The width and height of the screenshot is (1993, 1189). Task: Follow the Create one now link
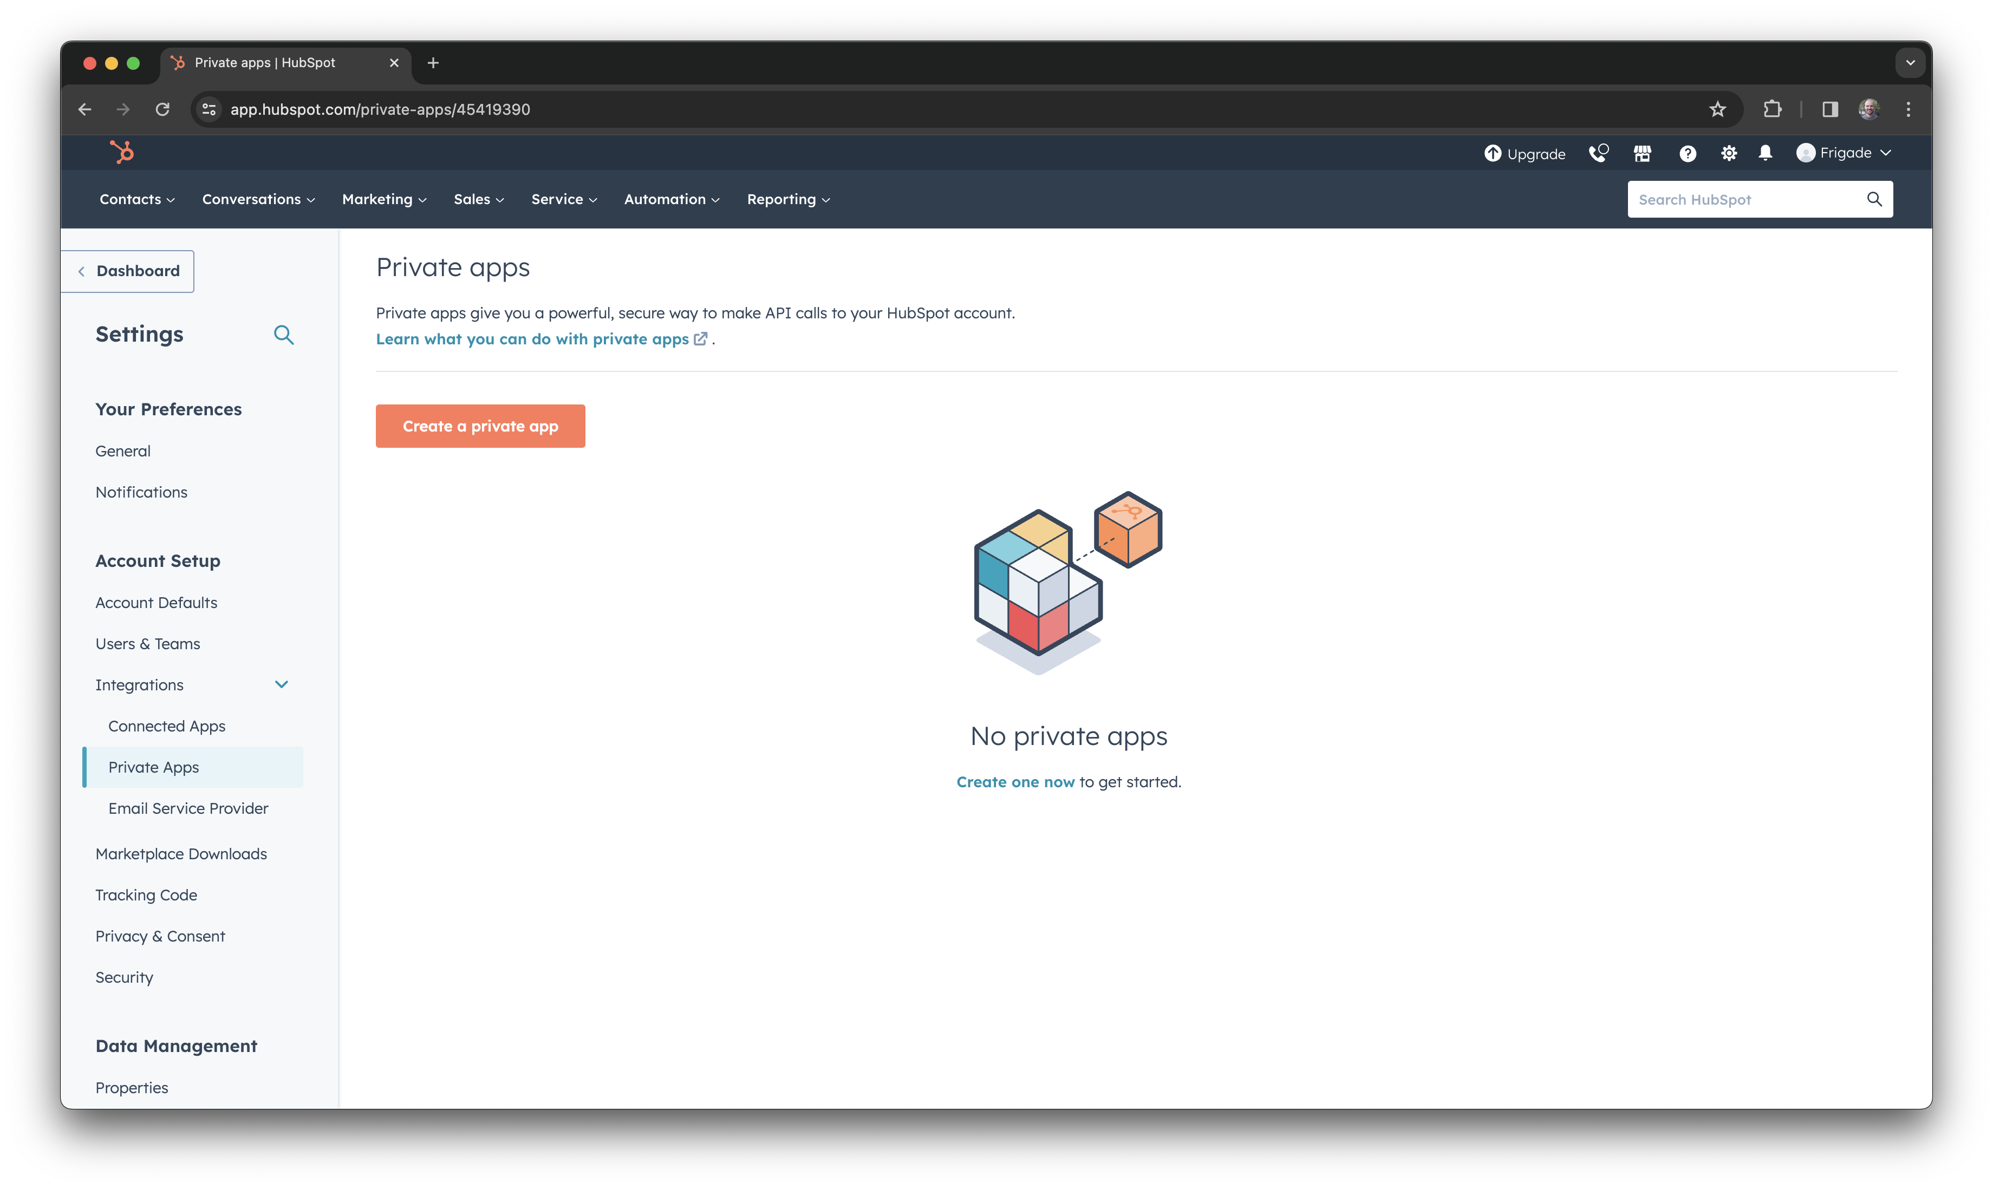click(x=1014, y=781)
